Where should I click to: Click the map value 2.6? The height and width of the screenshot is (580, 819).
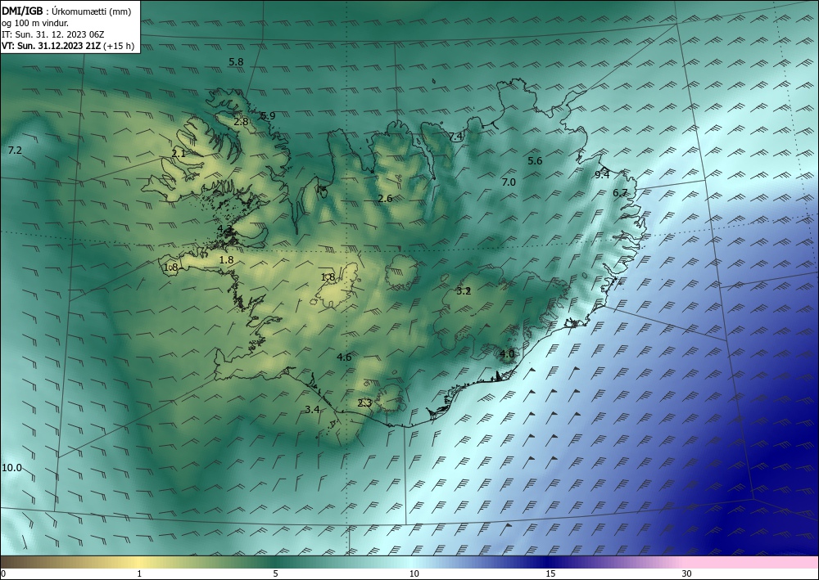(385, 198)
